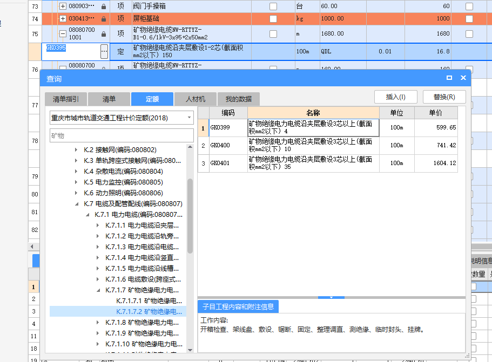Screen dimensions: 492x362
Task: Expand row 74 屏柜基础 item
Action: coord(63,19)
